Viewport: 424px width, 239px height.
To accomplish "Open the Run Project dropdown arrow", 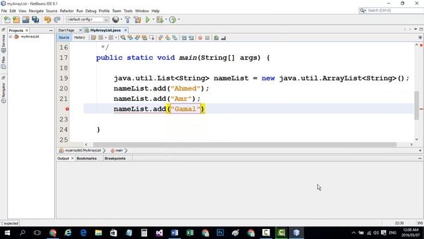I will click(x=153, y=19).
